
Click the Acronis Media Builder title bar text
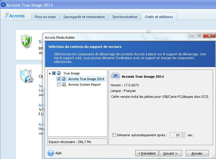pyautogui.click(x=60, y=38)
